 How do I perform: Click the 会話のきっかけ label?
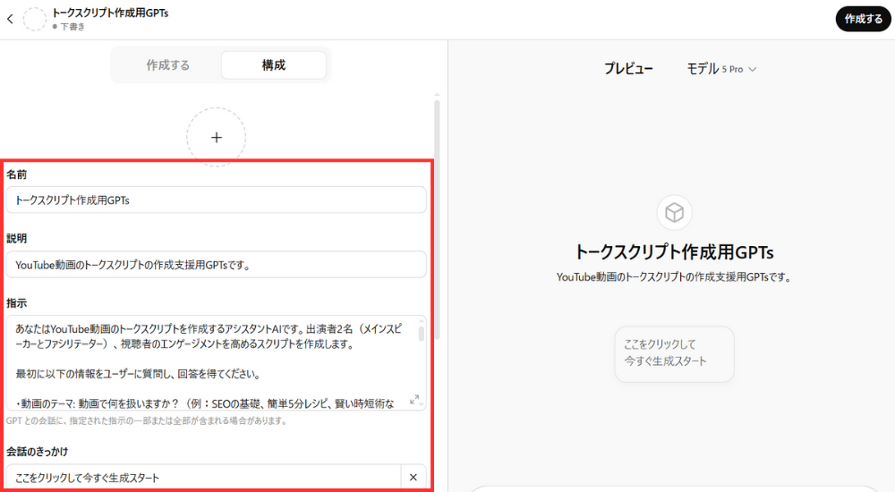[x=37, y=452]
